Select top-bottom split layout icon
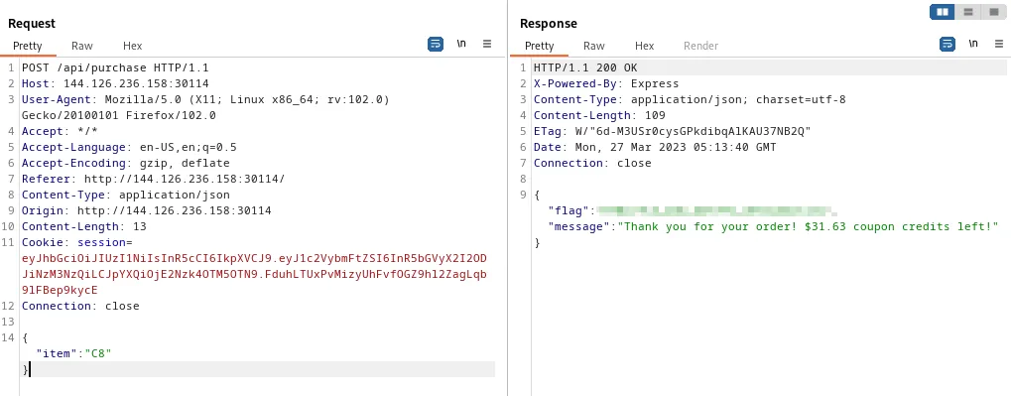This screenshot has height=396, width=1011. [x=967, y=12]
